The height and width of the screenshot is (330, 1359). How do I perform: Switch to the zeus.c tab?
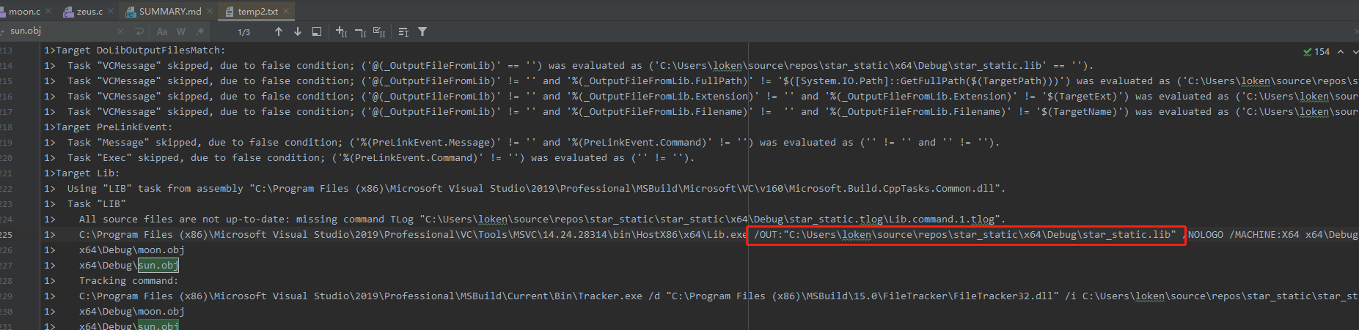click(89, 11)
